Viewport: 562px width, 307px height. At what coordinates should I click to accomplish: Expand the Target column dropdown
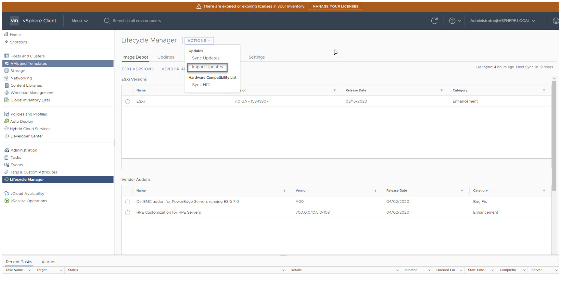61,270
